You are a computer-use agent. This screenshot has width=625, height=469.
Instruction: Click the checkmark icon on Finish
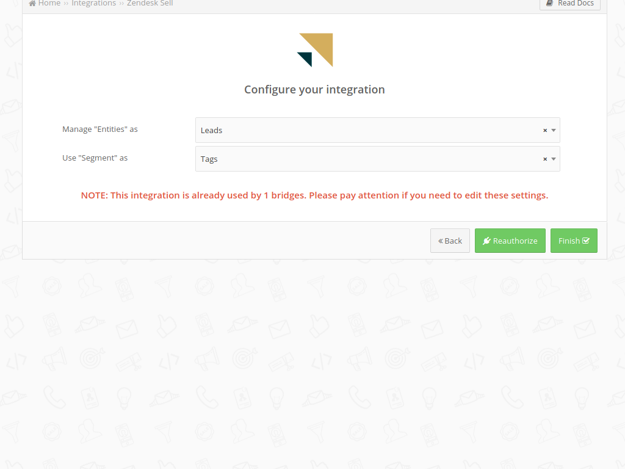pyautogui.click(x=586, y=241)
